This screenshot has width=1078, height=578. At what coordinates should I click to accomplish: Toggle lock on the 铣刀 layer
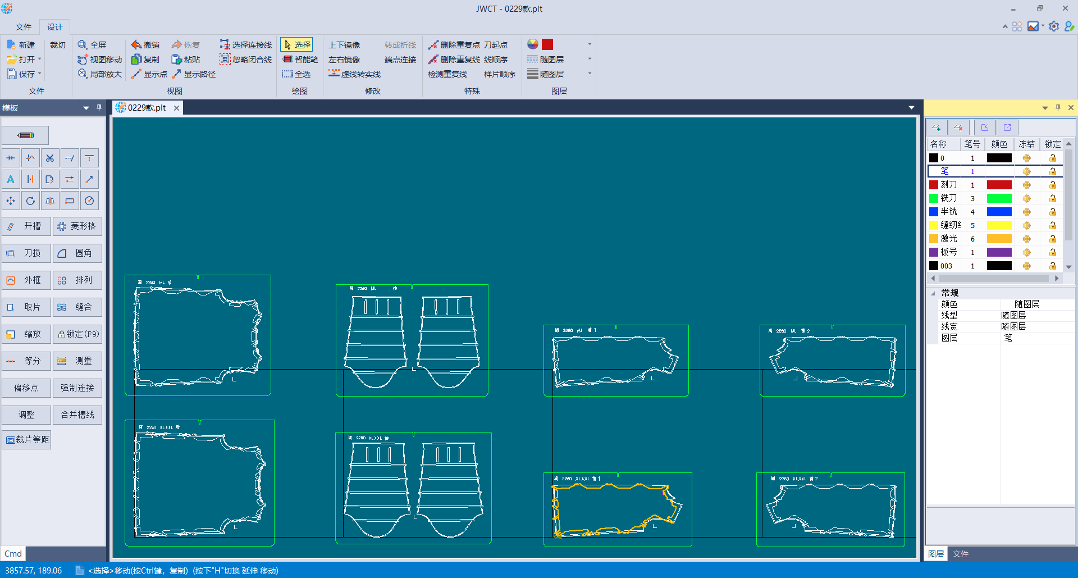click(x=1053, y=198)
